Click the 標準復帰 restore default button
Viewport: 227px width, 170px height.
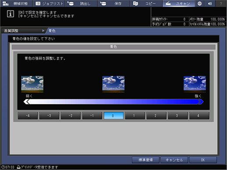[x=145, y=160]
